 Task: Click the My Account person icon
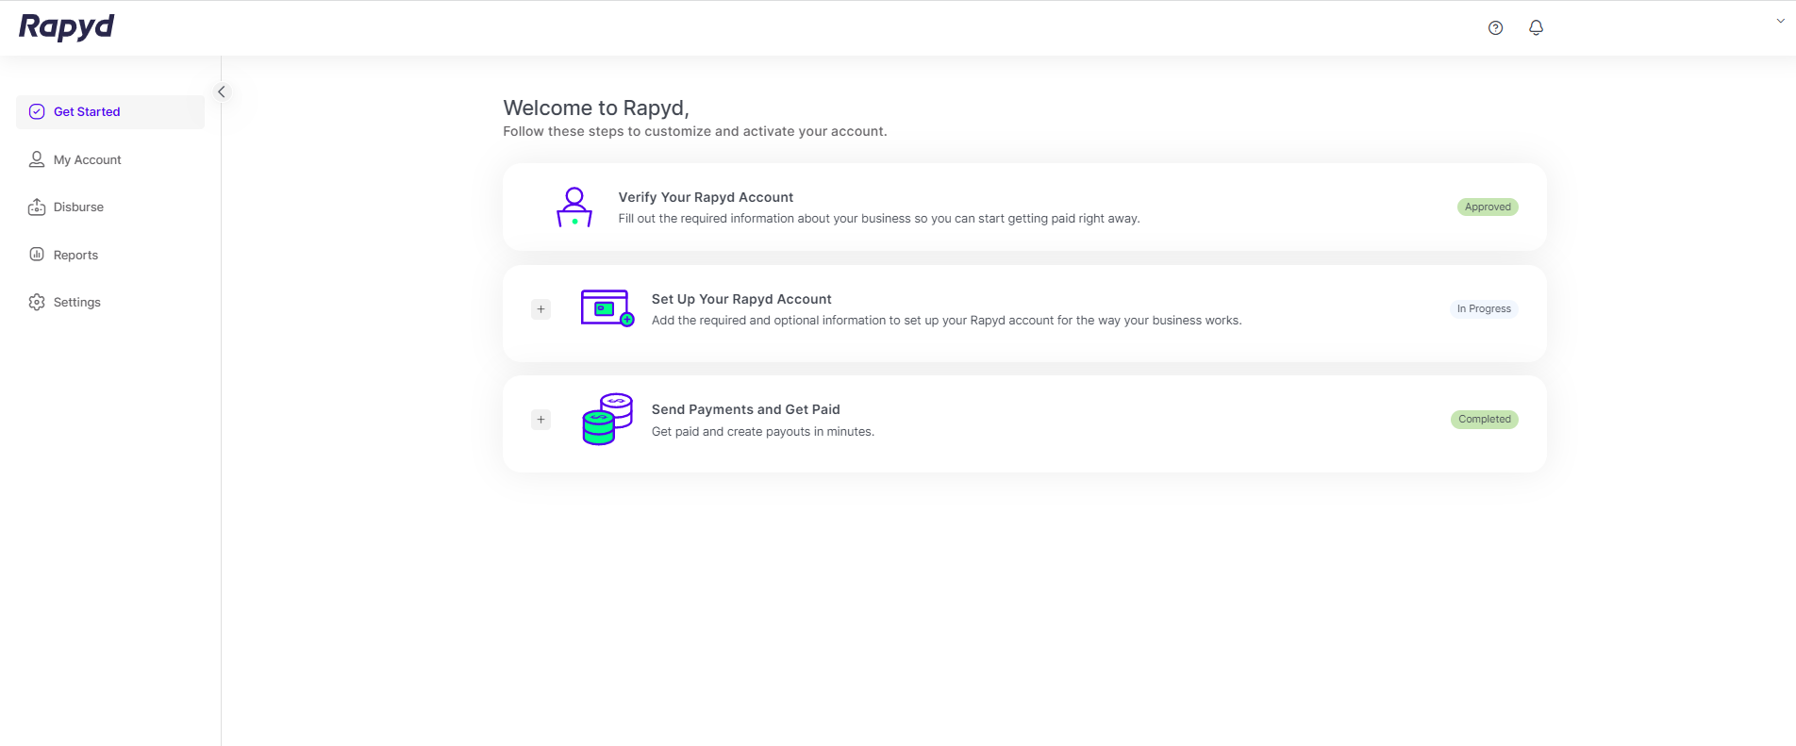[37, 159]
